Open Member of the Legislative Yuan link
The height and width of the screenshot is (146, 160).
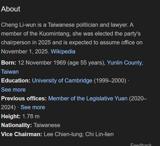coord(88,99)
